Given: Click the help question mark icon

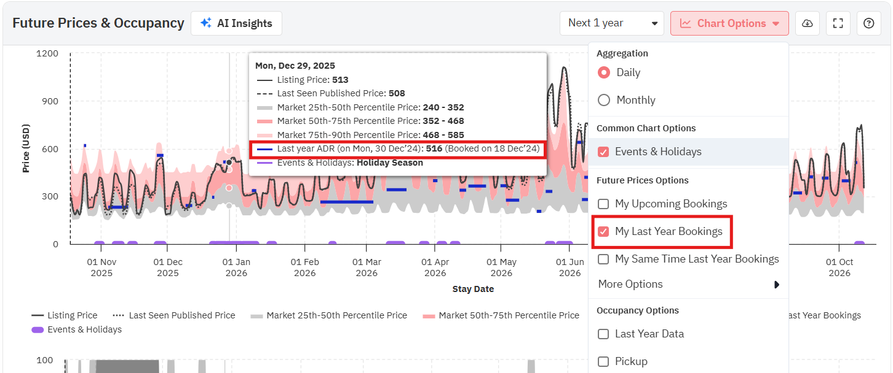Looking at the screenshot, I should tap(868, 23).
